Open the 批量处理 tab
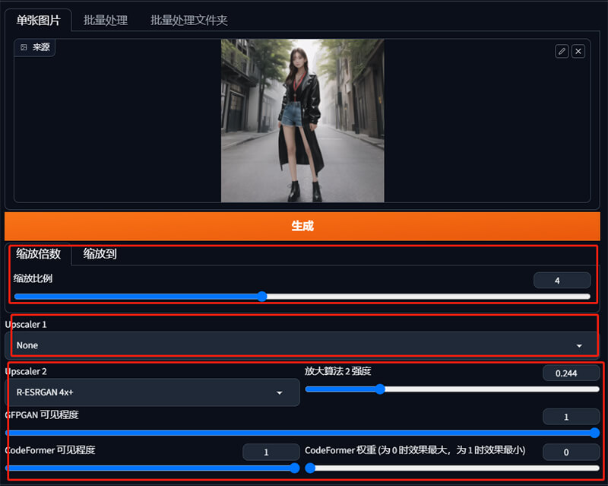This screenshot has width=608, height=486. click(x=106, y=21)
